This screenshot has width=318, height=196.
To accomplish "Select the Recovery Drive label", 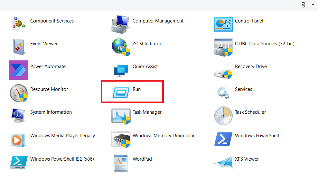I will 251,67.
